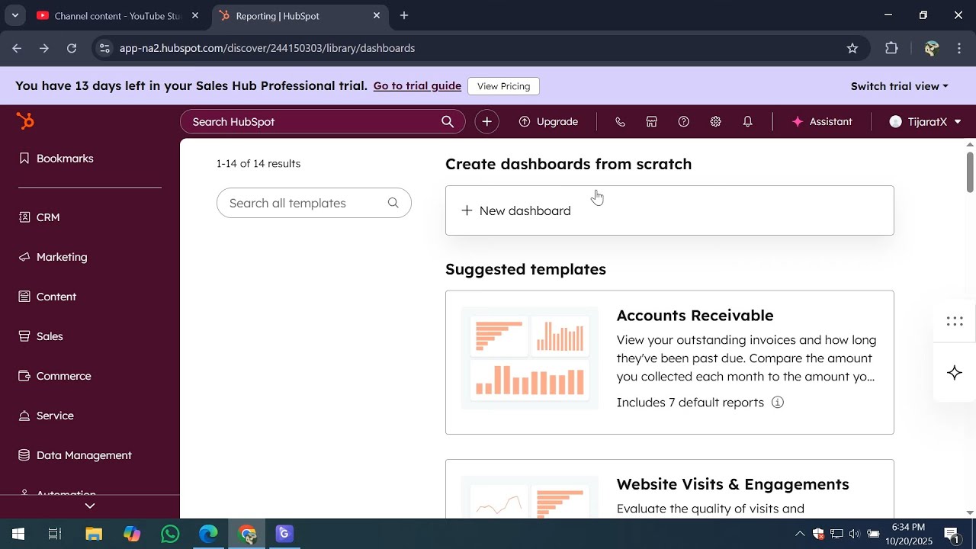Open the TijaratX account dropdown
The width and height of the screenshot is (976, 549).
coord(926,122)
